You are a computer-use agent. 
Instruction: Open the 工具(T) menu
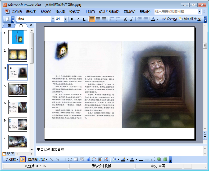tap(90, 12)
